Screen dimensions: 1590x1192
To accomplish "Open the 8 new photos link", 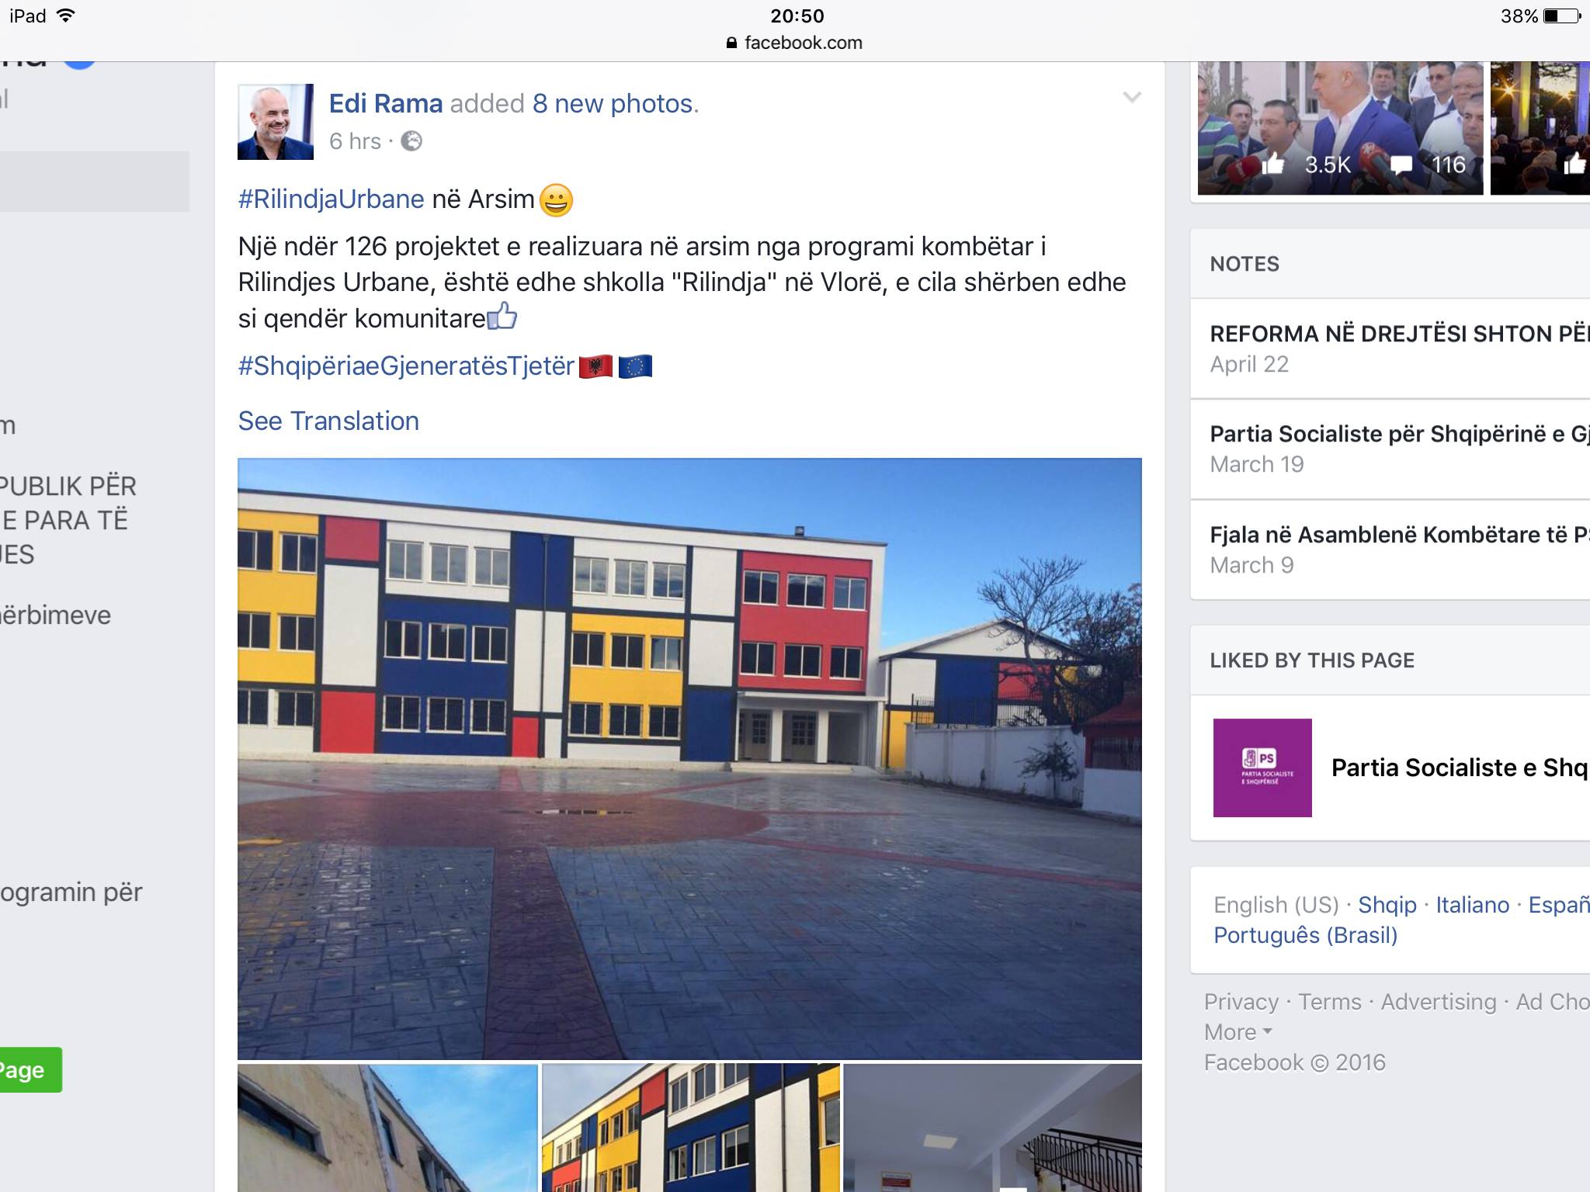I will (x=616, y=103).
